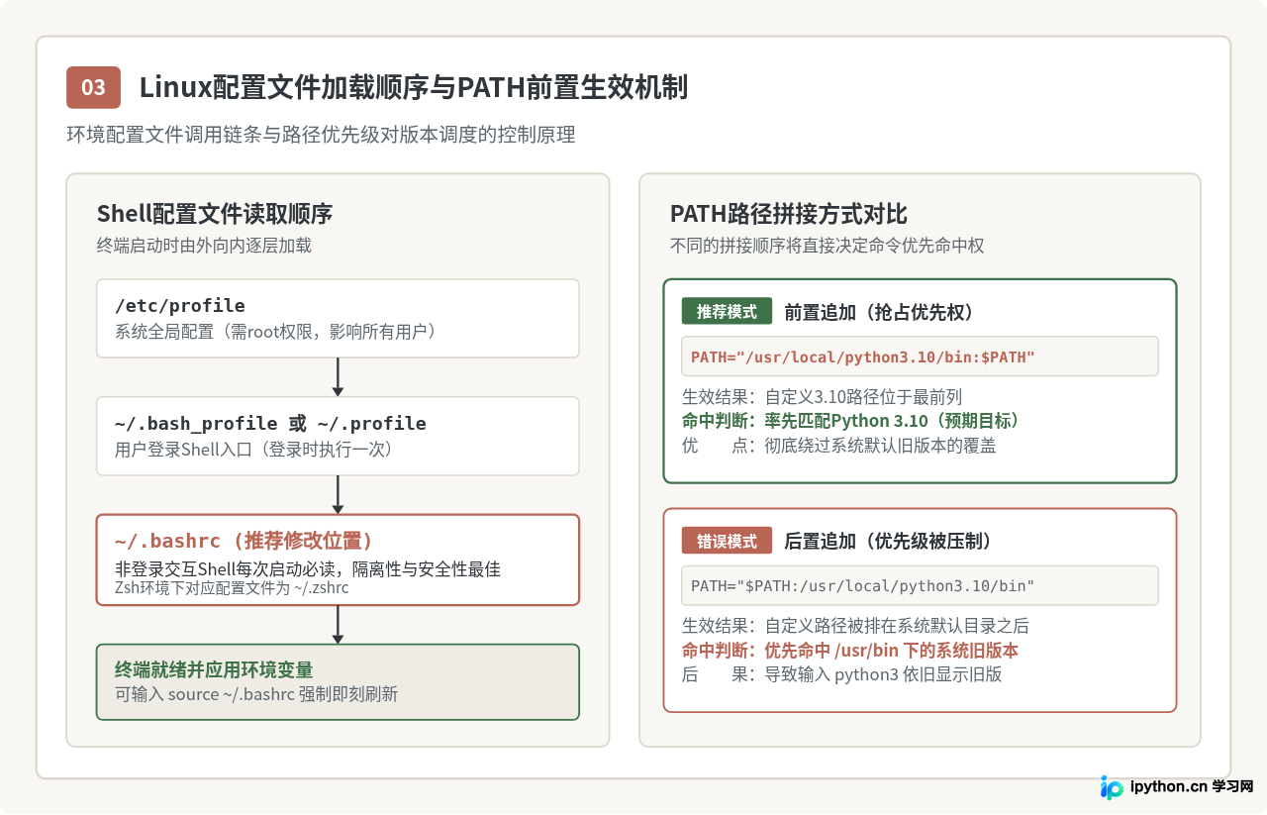Click '命中判断：率先匹配Python 3.10（预期目标）'
The width and height of the screenshot is (1267, 815).
pos(850,421)
